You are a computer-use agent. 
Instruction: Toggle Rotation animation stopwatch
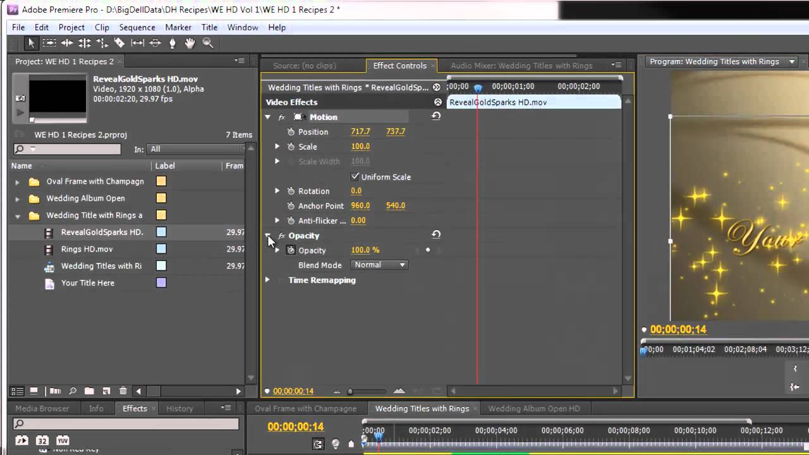pos(291,191)
